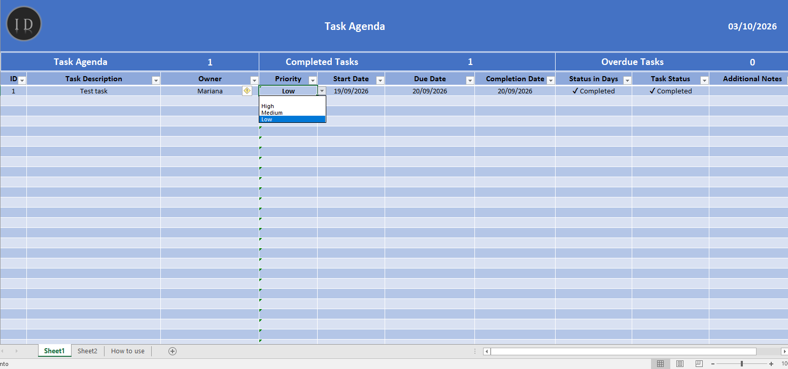This screenshot has width=788, height=369.
Task: Click the Additional Notes column header
Action: 752,79
